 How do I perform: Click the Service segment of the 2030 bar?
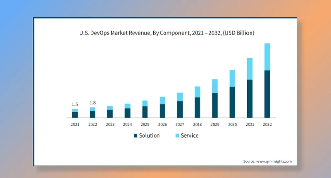coord(232,78)
